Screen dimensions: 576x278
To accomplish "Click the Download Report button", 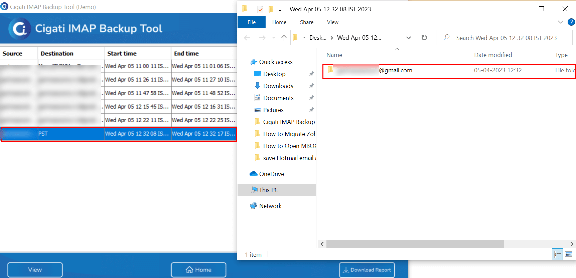I will 367,270.
